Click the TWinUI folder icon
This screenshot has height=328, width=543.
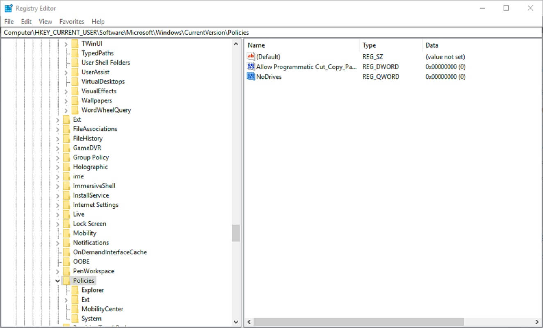(75, 43)
